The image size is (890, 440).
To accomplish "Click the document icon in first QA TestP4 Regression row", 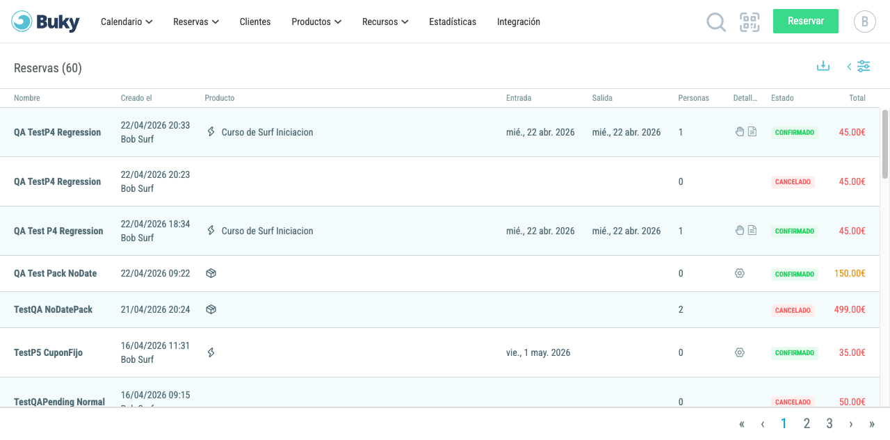I will click(752, 132).
